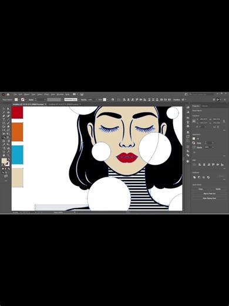Open stroke color dropdown in control bar
The image size is (229, 306).
pyautogui.click(x=25, y=99)
